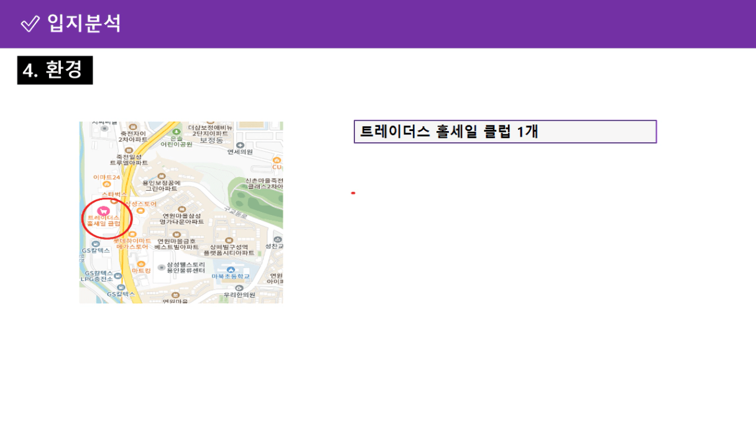Click the pink shopping cart map marker
The width and height of the screenshot is (756, 425).
(x=103, y=211)
